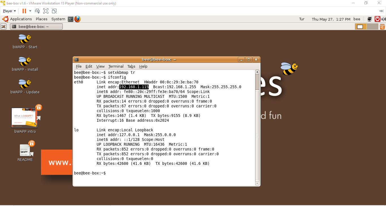Select the bWAPP - Install desktop icon

pyautogui.click(x=25, y=64)
